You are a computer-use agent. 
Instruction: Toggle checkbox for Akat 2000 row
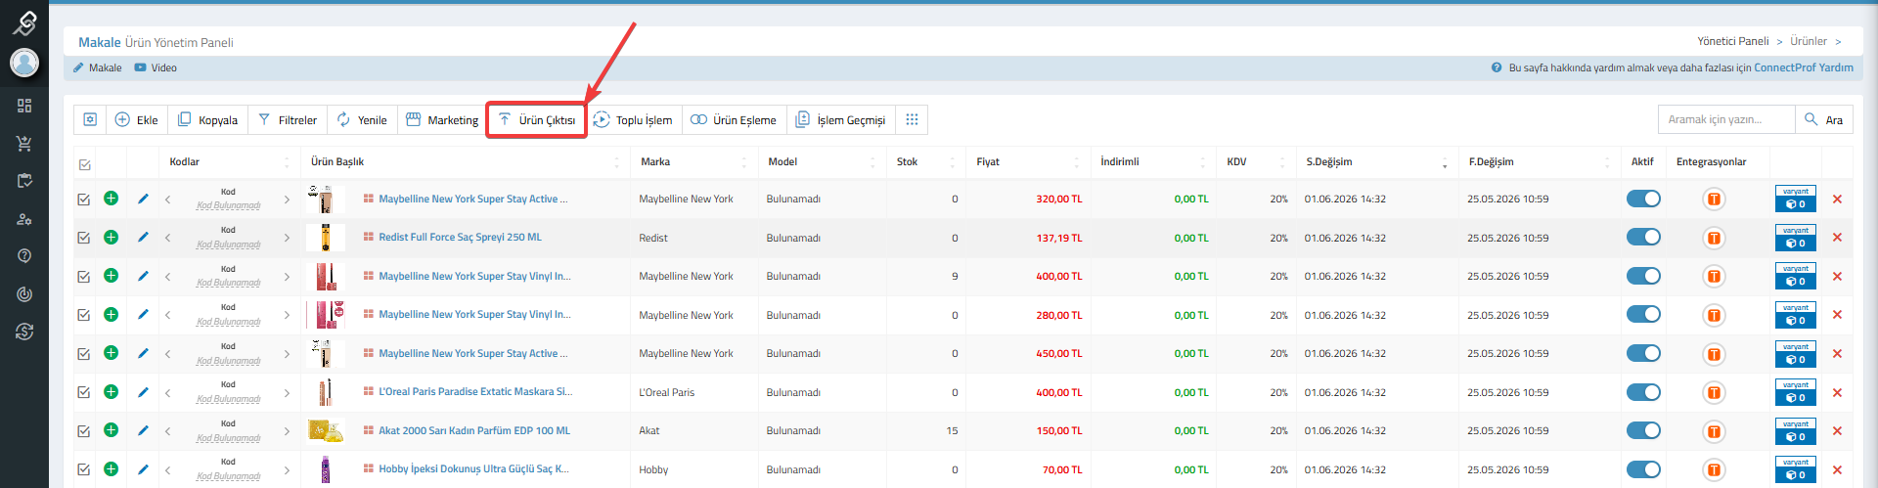coord(84,431)
